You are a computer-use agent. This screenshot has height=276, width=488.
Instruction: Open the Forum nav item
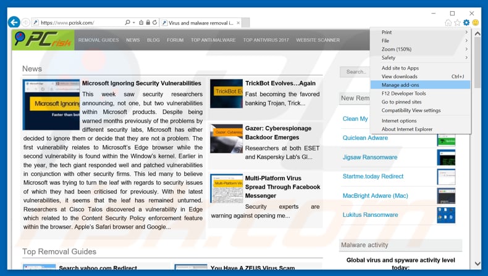[175, 40]
